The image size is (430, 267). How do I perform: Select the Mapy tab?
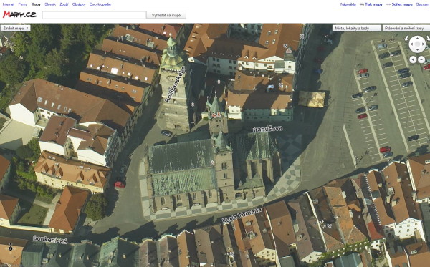click(x=36, y=4)
